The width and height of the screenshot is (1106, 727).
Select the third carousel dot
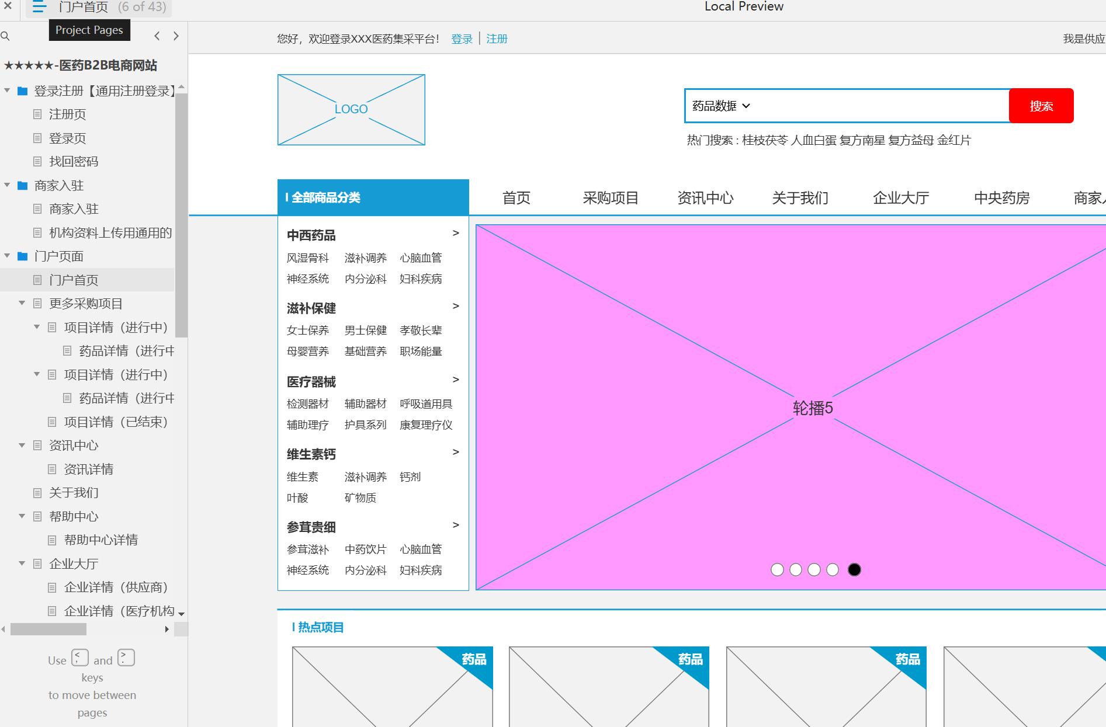[814, 570]
